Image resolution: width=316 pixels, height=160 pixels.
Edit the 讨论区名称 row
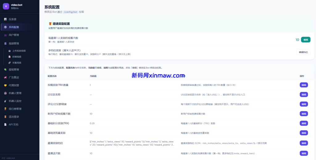[x=304, y=94]
